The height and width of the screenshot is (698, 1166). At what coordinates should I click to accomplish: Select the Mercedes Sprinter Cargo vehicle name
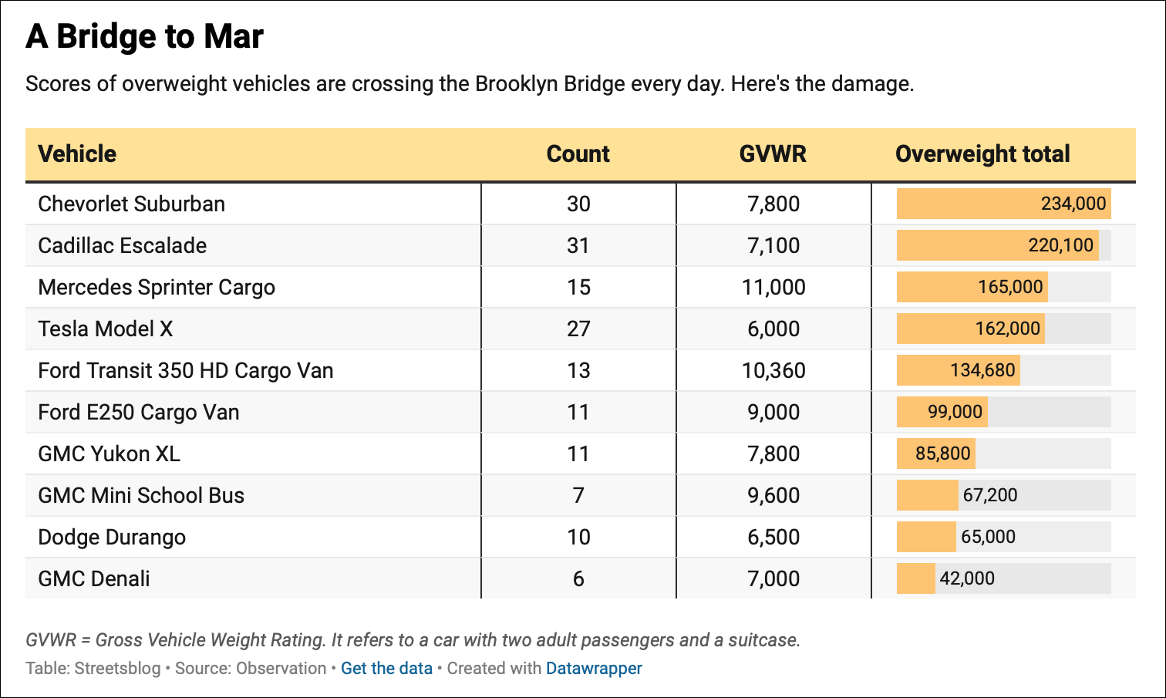pos(157,287)
